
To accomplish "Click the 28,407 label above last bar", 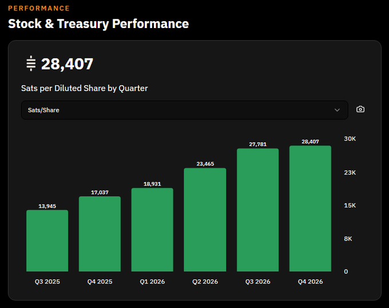I will click(x=310, y=142).
